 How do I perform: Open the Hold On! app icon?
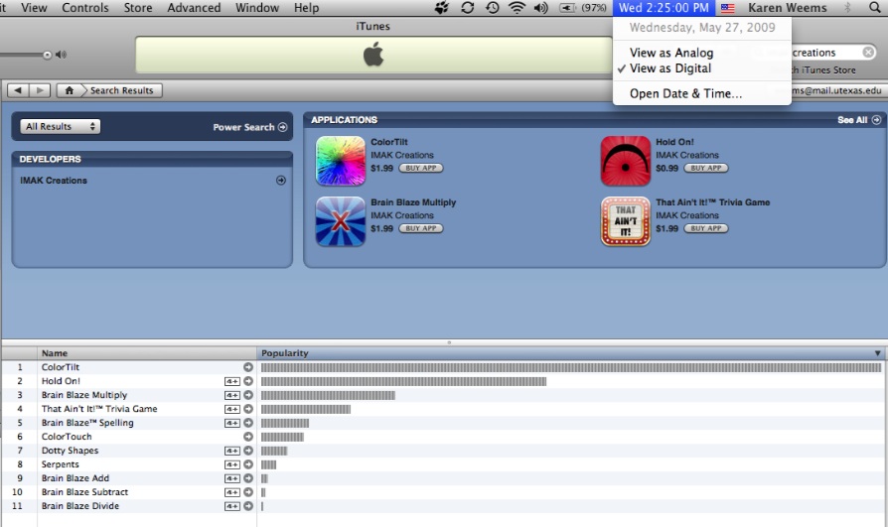point(625,161)
